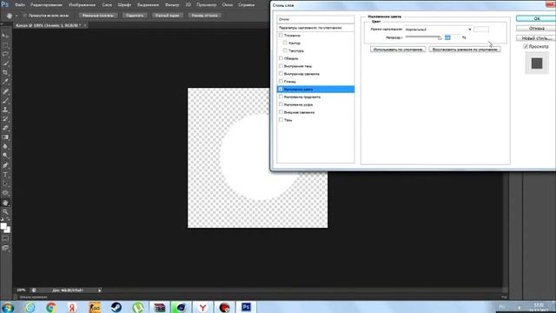Select the Pen tool
The width and height of the screenshot is (556, 313).
point(5,165)
